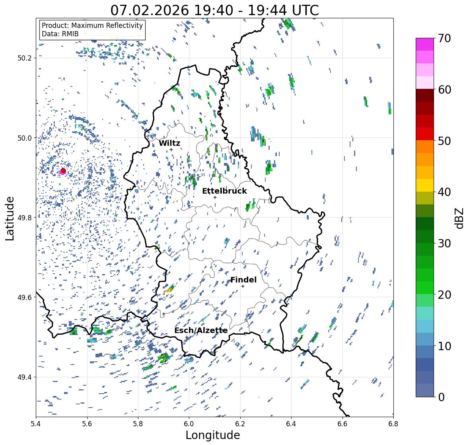Click the 6.0 longitude tick label
469x445 pixels.
[x=189, y=423]
